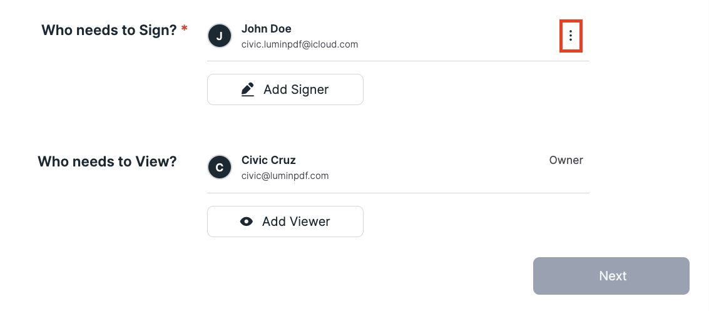Screen dimensions: 709x311
Task: Click the divider line under John Doe
Action: tap(399, 61)
